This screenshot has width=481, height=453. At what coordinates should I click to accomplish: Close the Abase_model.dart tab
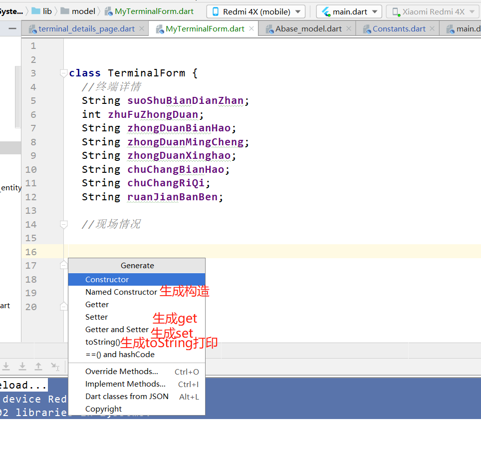pyautogui.click(x=349, y=28)
